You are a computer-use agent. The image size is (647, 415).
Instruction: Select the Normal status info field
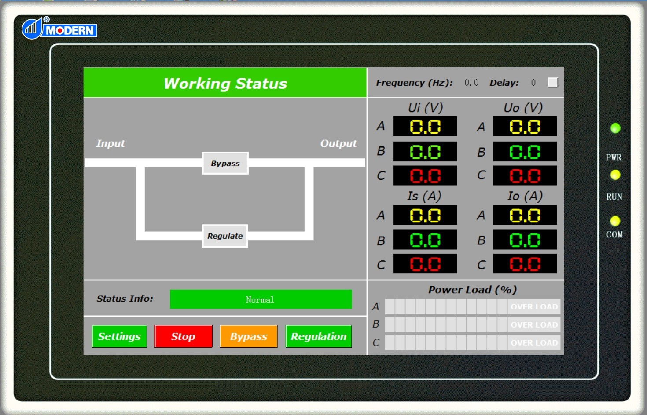point(261,299)
